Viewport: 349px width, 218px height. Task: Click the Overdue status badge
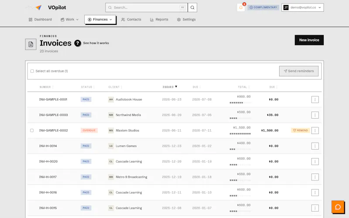coord(89,130)
